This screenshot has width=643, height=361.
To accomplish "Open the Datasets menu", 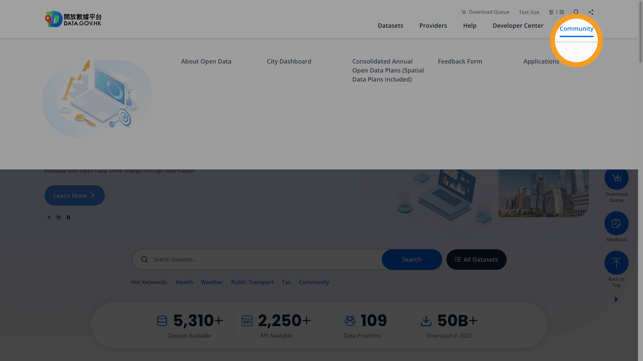I will 390,25.
